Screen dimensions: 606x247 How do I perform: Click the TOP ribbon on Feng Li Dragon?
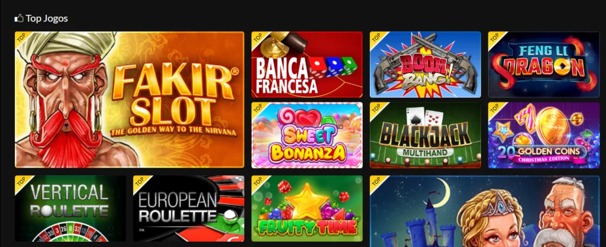(495, 39)
